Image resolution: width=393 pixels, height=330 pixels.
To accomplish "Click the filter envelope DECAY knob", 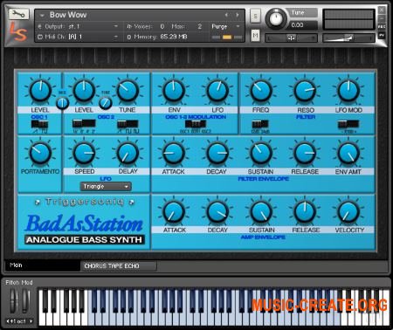I will (217, 153).
